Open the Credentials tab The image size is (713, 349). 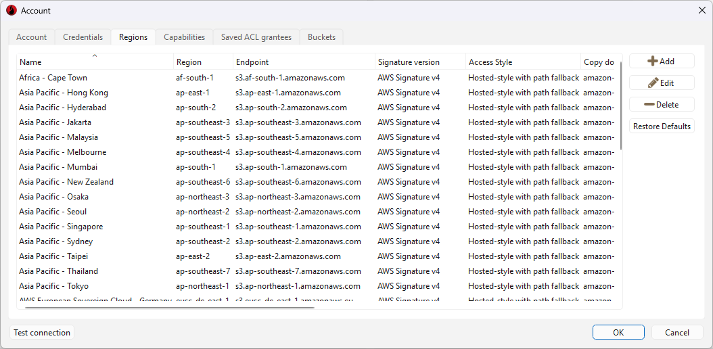coord(83,37)
